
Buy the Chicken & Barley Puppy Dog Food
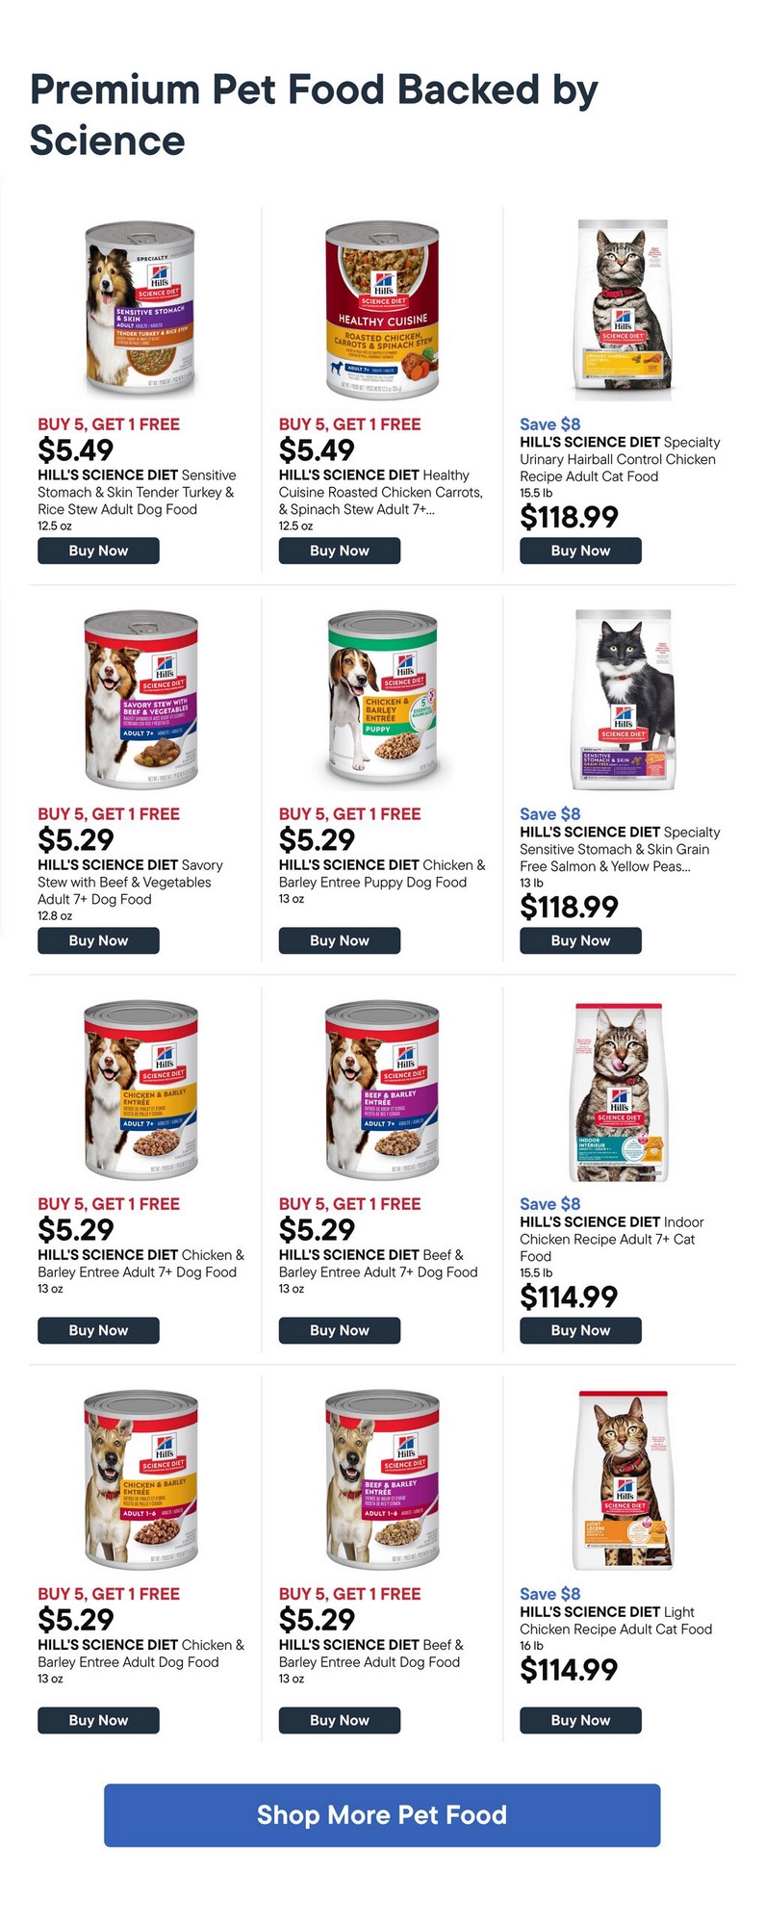click(340, 940)
